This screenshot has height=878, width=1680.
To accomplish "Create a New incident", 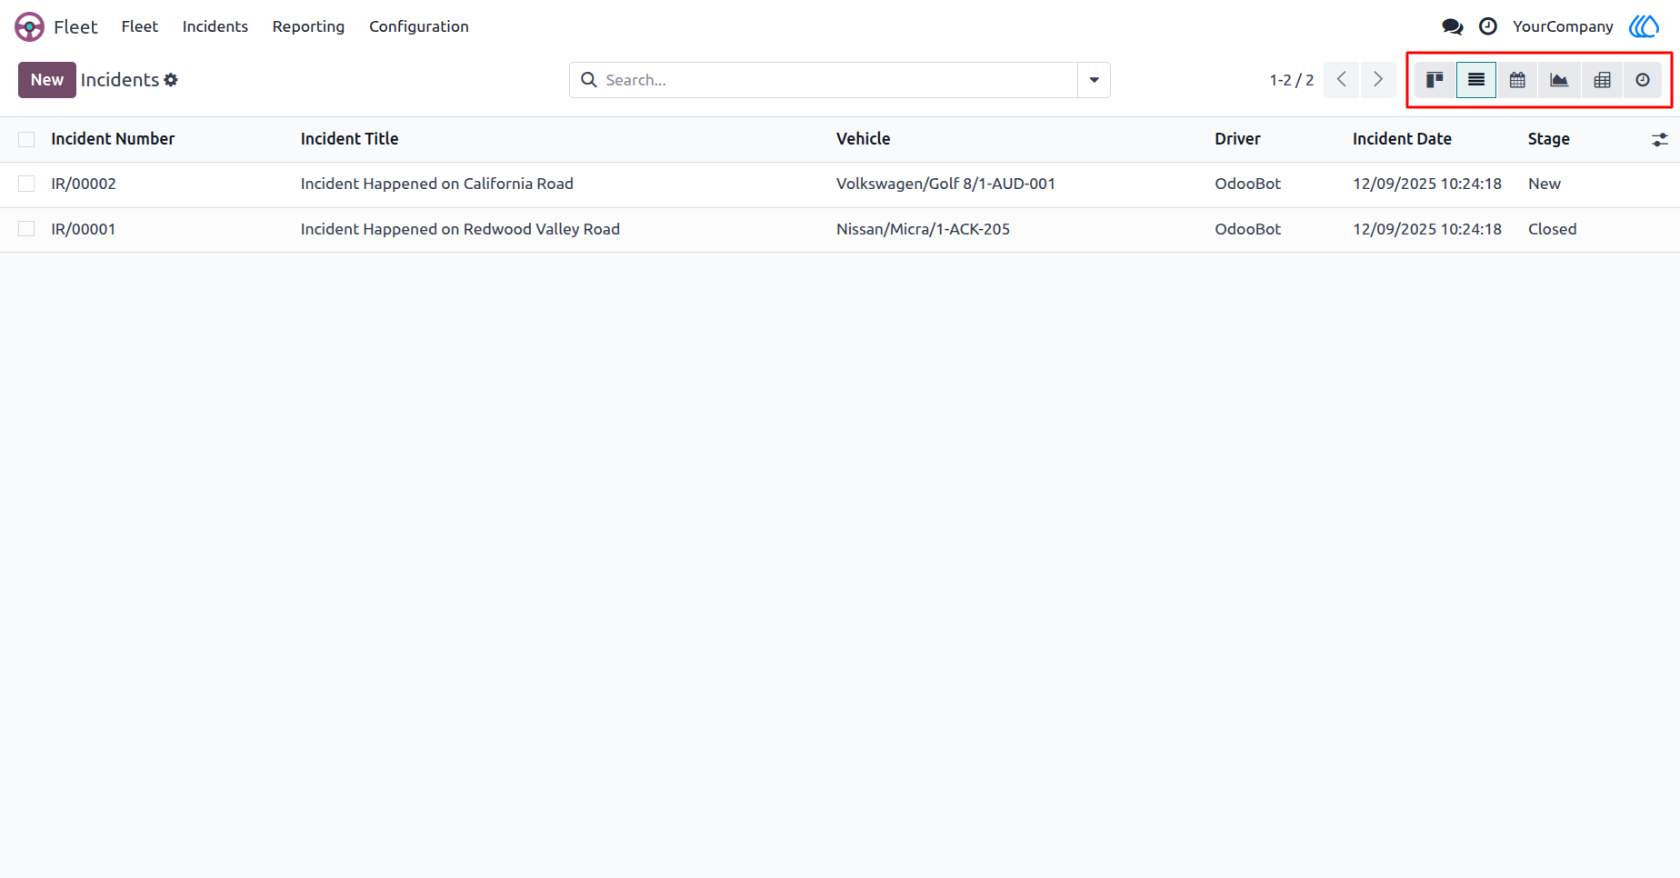I will click(47, 80).
